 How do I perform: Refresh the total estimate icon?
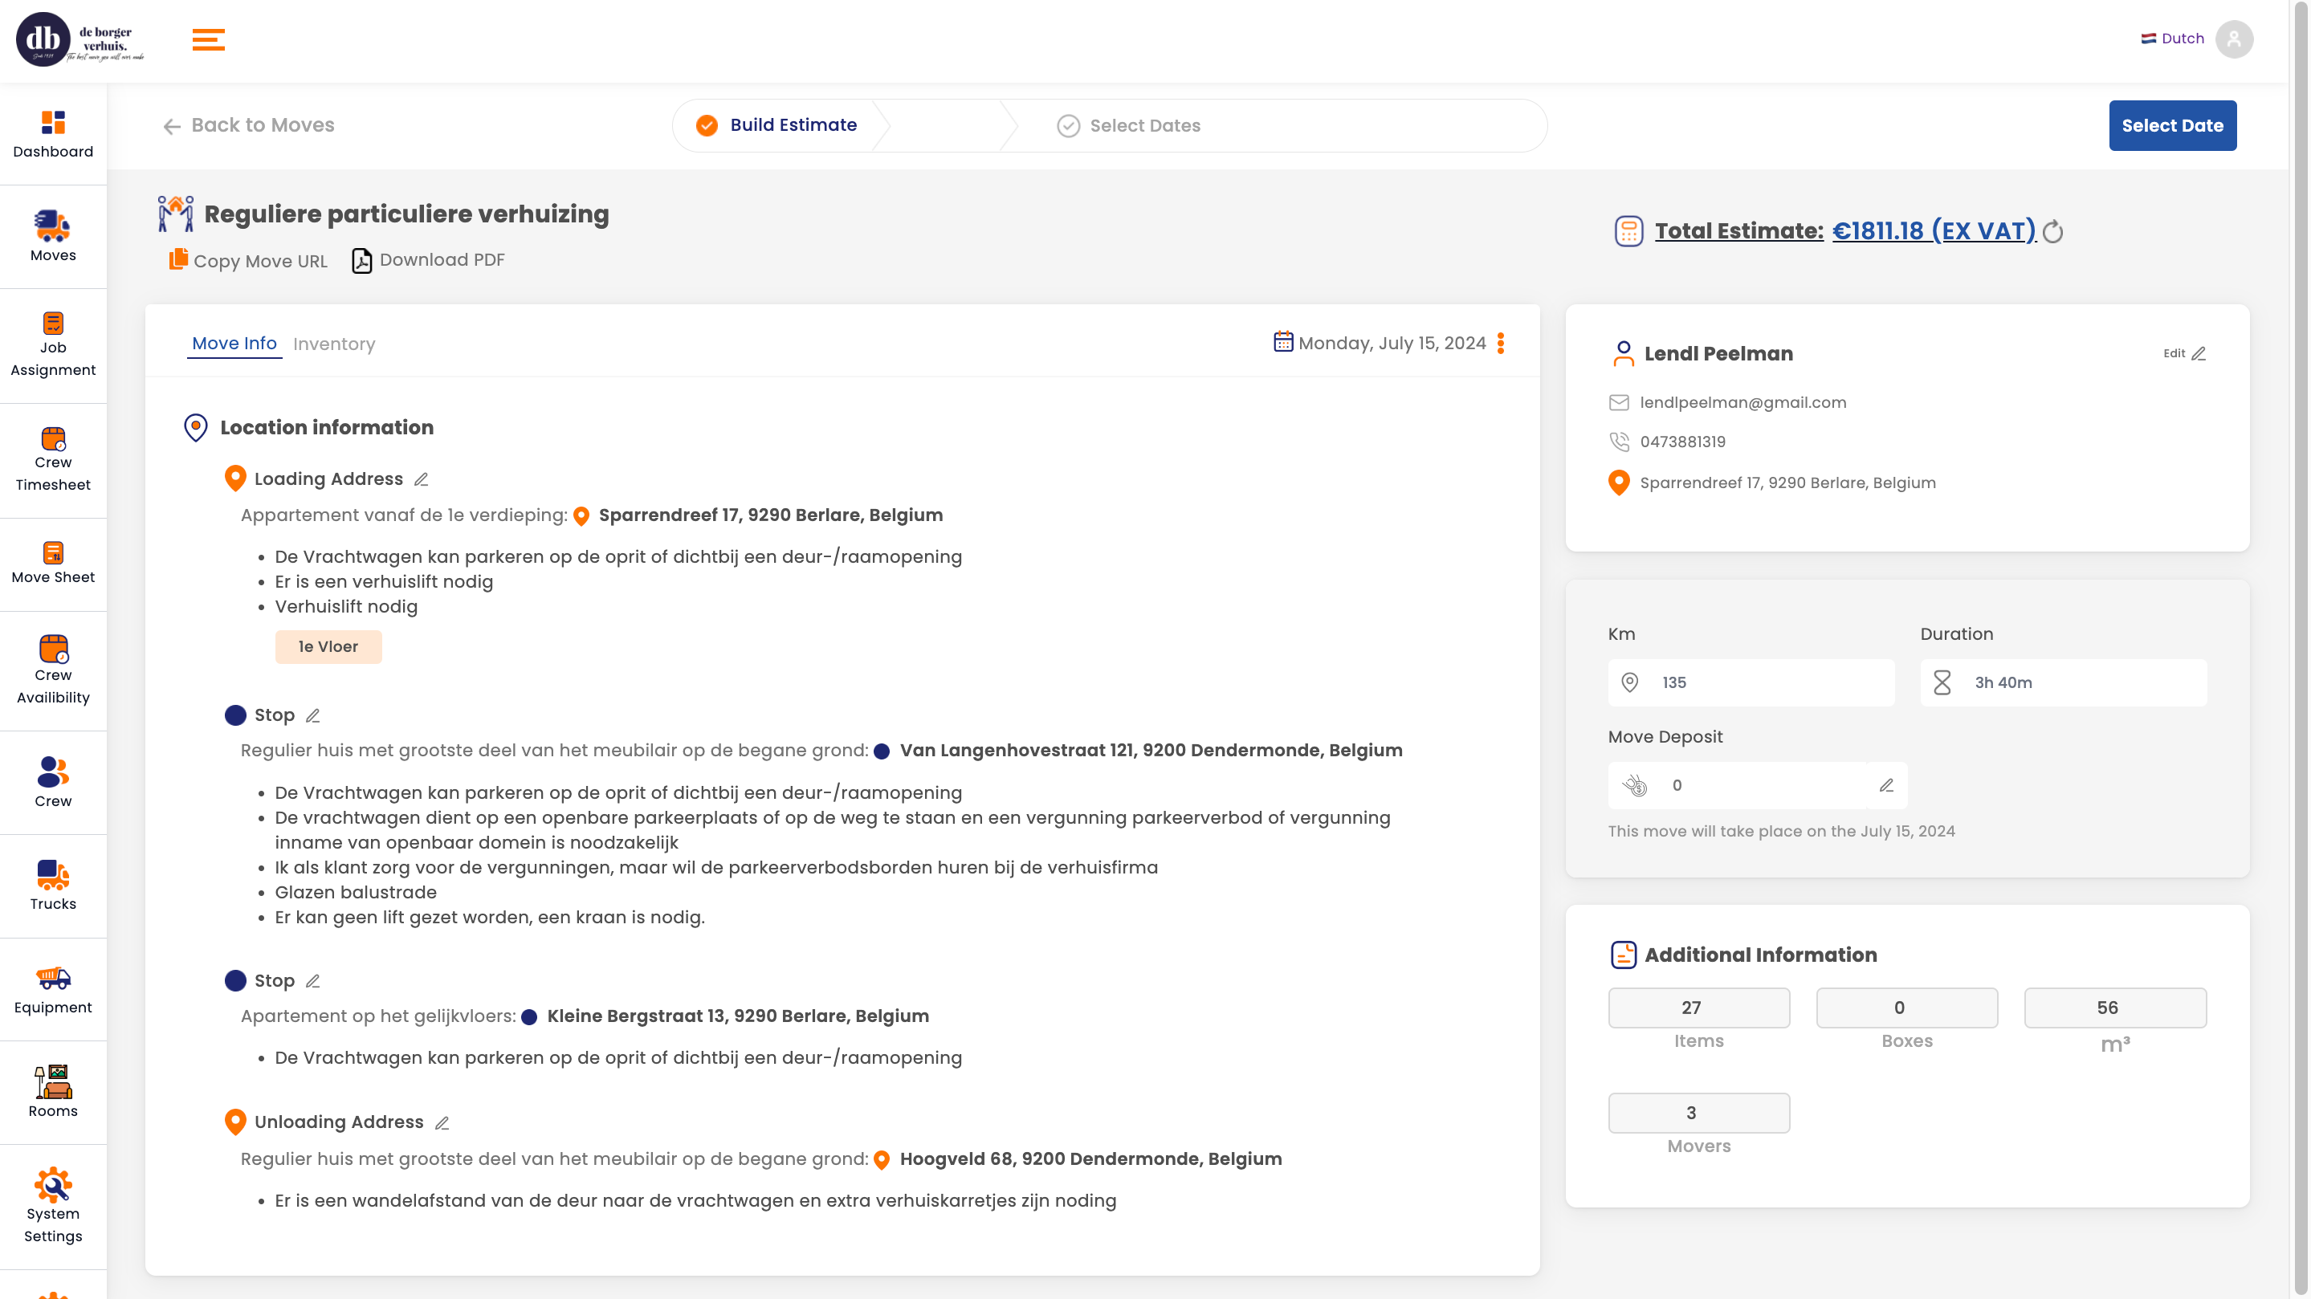click(2052, 232)
